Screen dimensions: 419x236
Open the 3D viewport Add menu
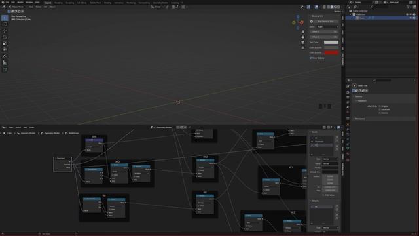(45, 7)
